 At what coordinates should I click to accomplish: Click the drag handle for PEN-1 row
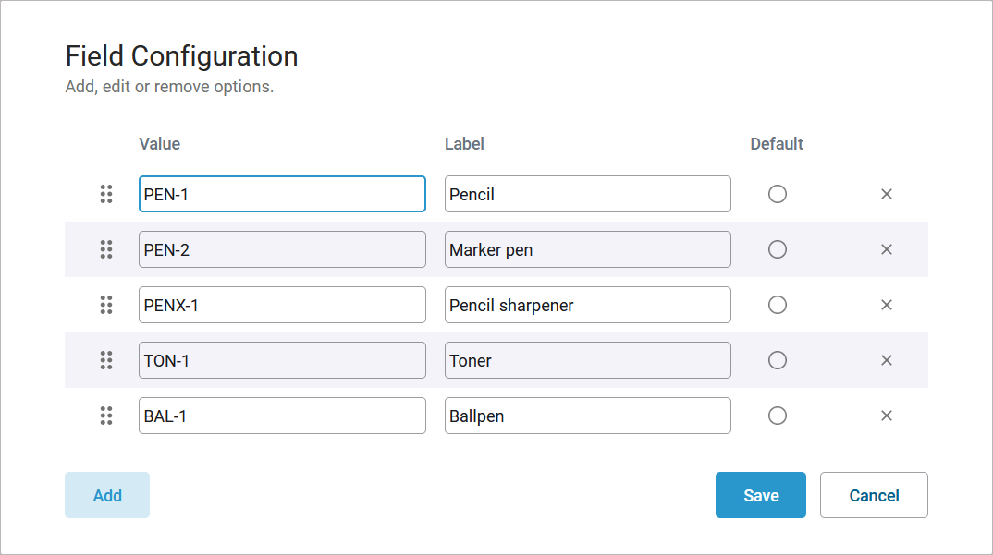[106, 194]
